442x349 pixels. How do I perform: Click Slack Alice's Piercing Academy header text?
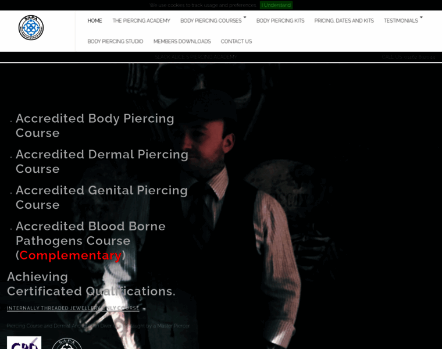pos(196,57)
